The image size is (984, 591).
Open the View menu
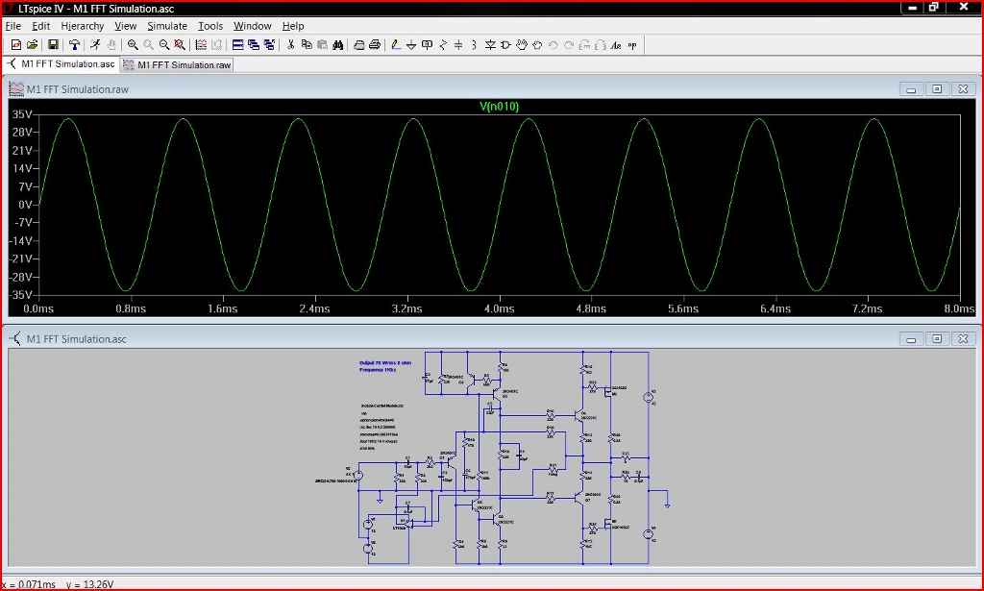126,26
